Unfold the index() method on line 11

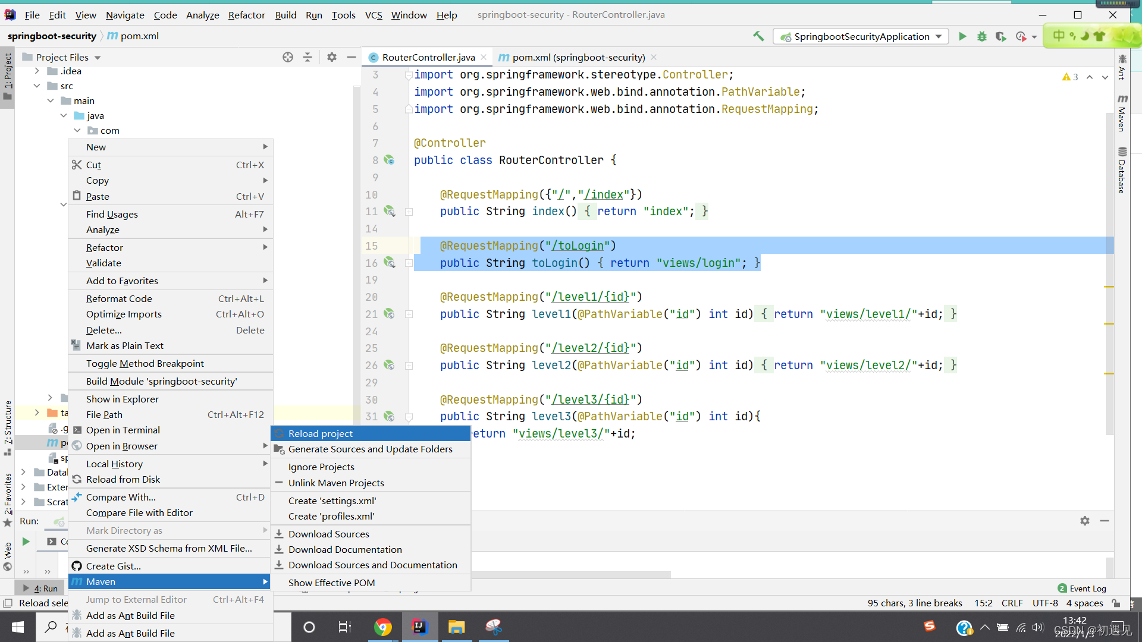[409, 212]
